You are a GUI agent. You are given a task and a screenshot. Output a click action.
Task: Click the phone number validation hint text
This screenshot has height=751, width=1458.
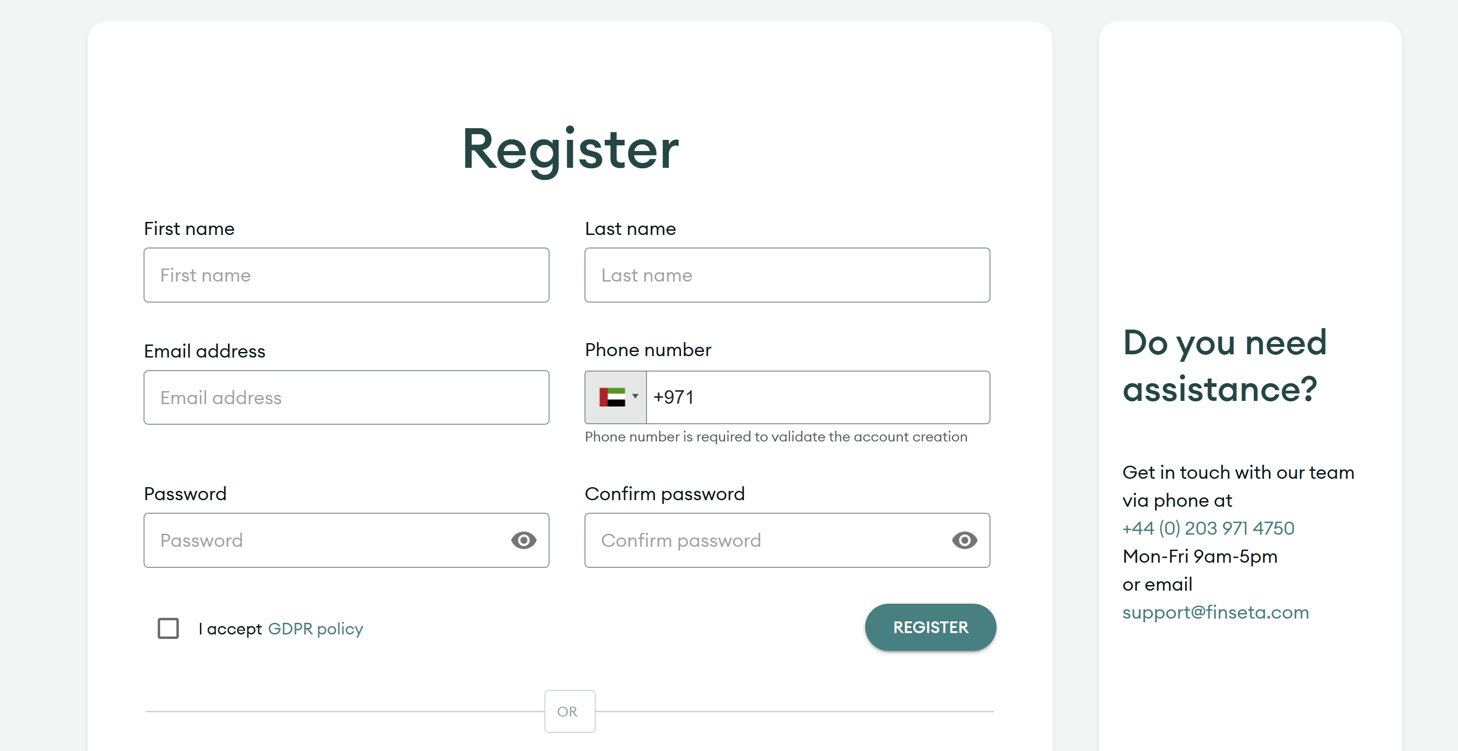(x=776, y=437)
